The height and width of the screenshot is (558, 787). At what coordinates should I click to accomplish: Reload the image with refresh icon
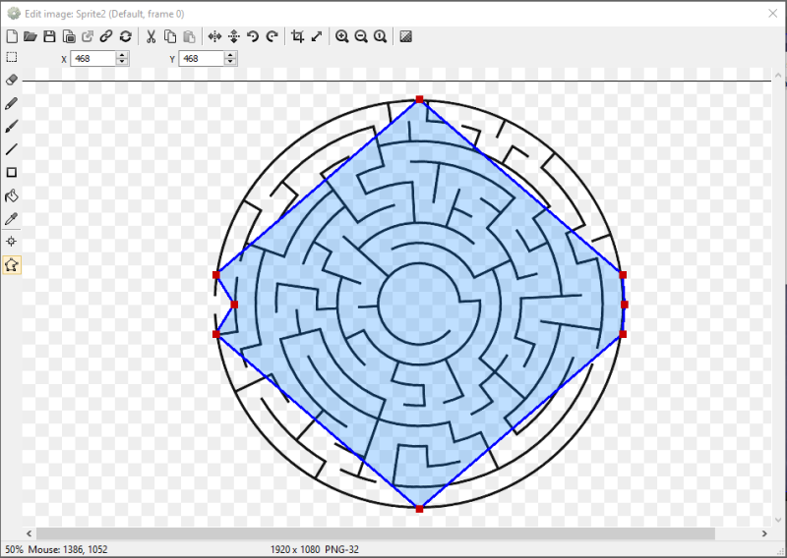(x=126, y=36)
